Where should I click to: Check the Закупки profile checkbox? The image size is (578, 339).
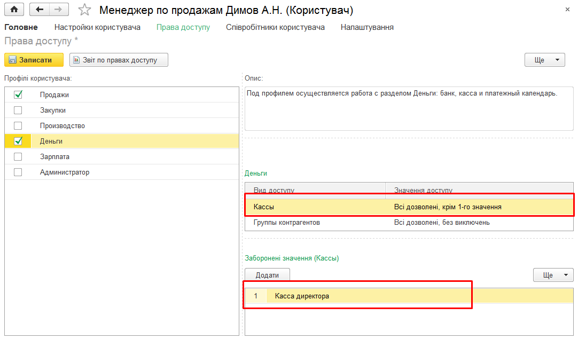pos(18,110)
